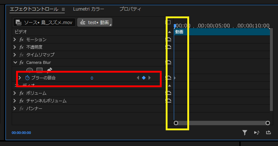Expand the モーション effect properties
The width and height of the screenshot is (278, 146).
pyautogui.click(x=15, y=39)
